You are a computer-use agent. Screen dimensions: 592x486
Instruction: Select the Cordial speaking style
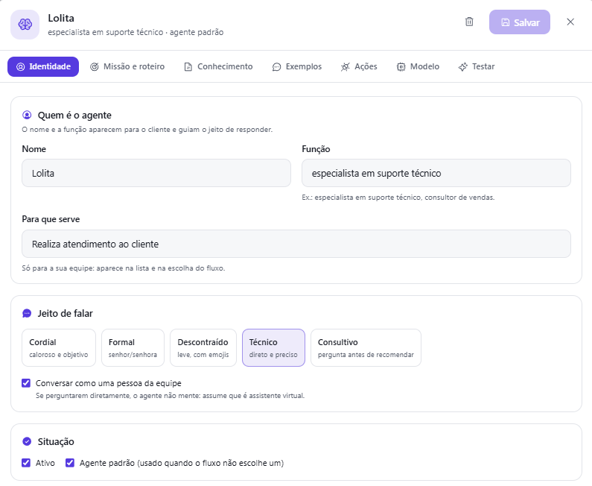coord(59,347)
